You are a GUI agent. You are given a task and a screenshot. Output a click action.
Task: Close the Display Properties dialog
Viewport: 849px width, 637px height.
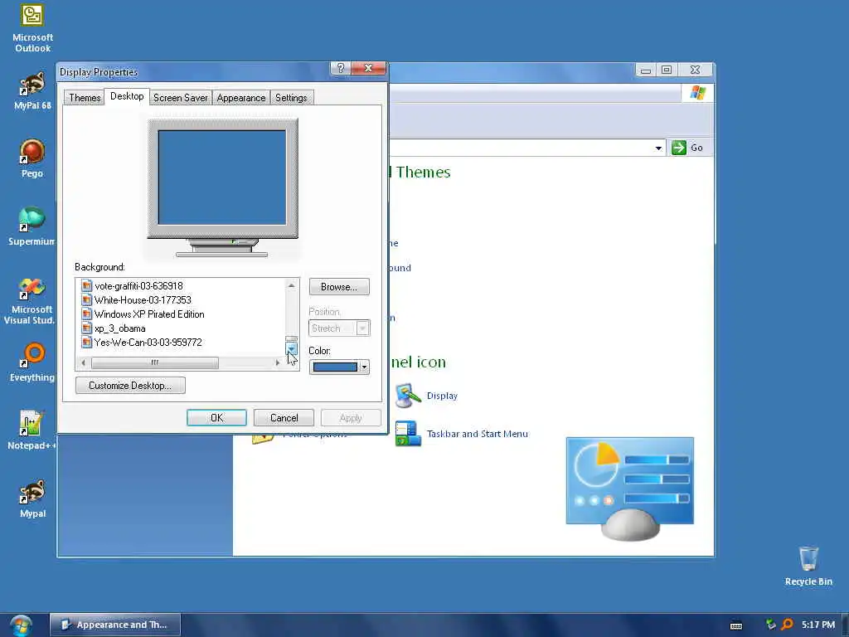point(368,68)
